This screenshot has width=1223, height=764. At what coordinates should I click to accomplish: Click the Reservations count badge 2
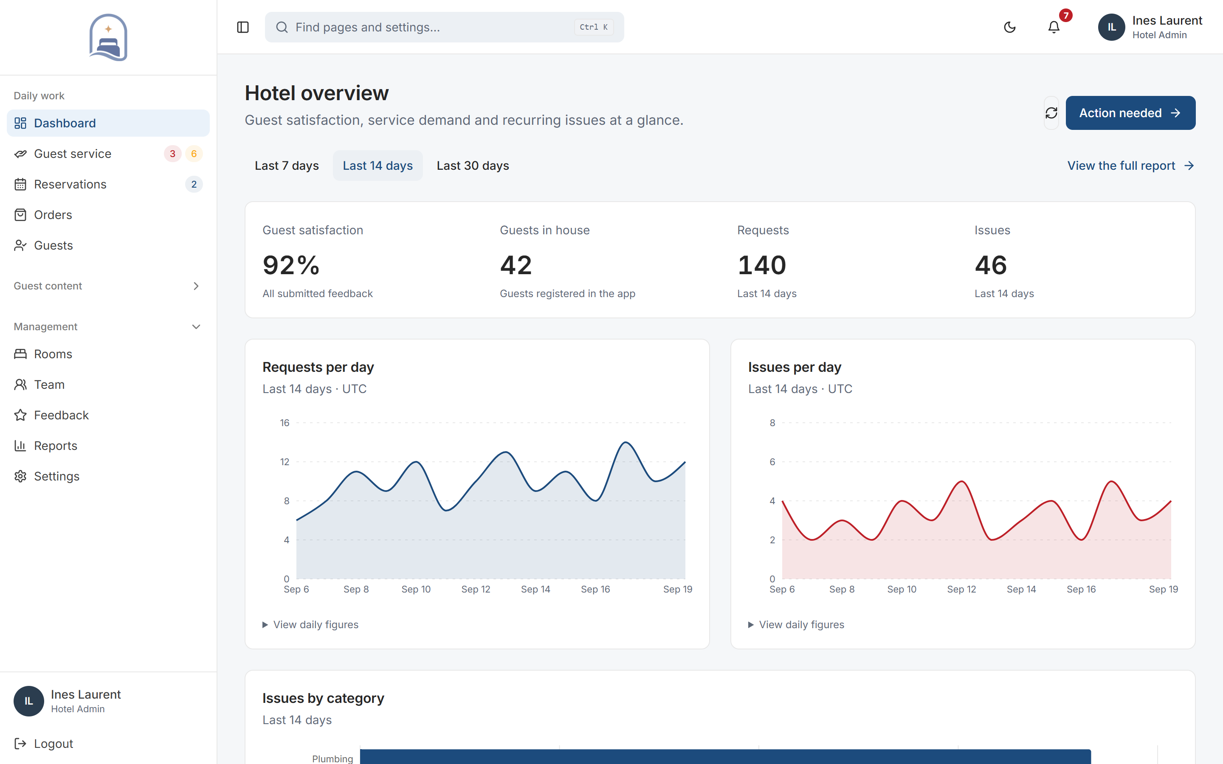click(x=194, y=185)
